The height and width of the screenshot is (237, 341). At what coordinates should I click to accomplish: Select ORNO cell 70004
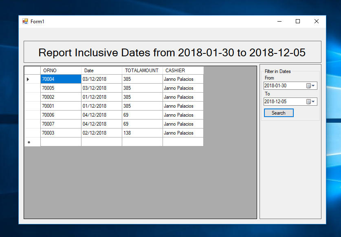(61, 79)
